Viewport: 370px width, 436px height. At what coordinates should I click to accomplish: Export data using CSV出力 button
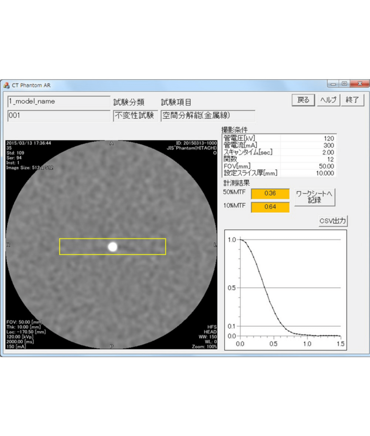333,221
